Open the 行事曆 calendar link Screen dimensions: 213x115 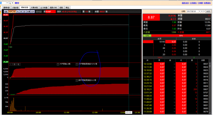pyautogui.click(x=200, y=3)
